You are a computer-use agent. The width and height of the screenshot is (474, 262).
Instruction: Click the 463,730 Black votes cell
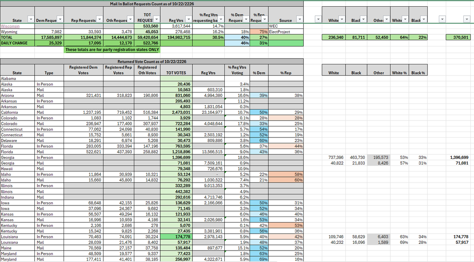click(x=356, y=157)
